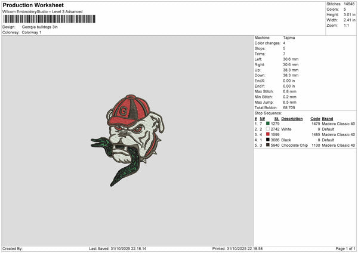Click the 'Color changes:' label
This screenshot has height=253, width=358.
(267, 43)
